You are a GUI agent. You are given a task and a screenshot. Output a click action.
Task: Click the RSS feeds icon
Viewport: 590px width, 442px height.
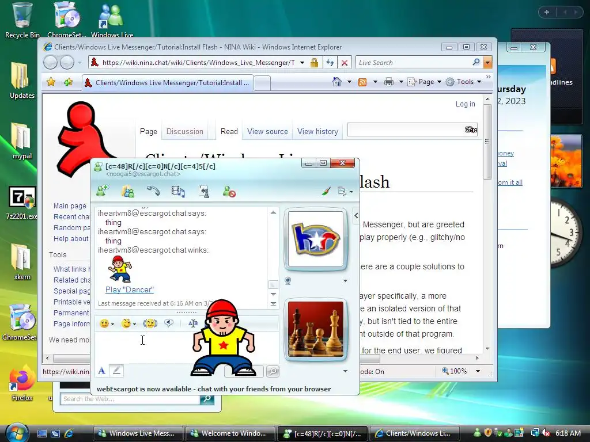[362, 82]
